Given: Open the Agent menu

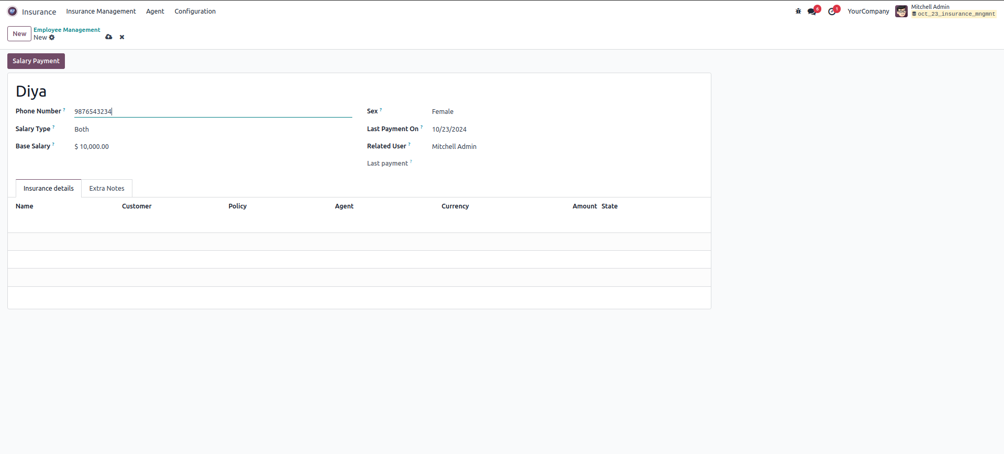Looking at the screenshot, I should coord(155,11).
